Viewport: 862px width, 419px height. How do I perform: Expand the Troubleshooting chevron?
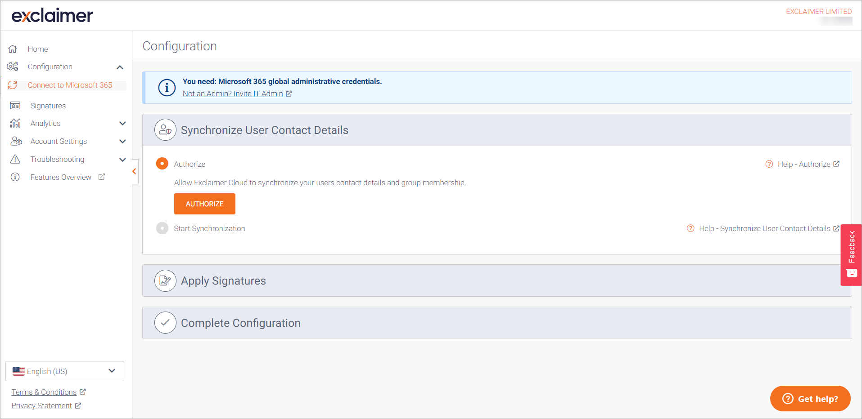click(x=122, y=160)
